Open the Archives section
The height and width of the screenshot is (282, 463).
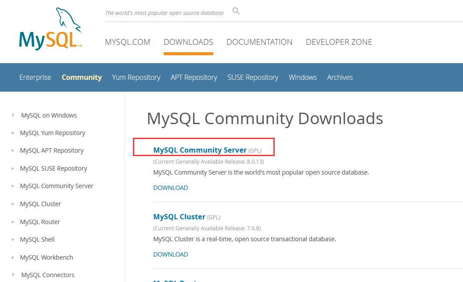(340, 77)
